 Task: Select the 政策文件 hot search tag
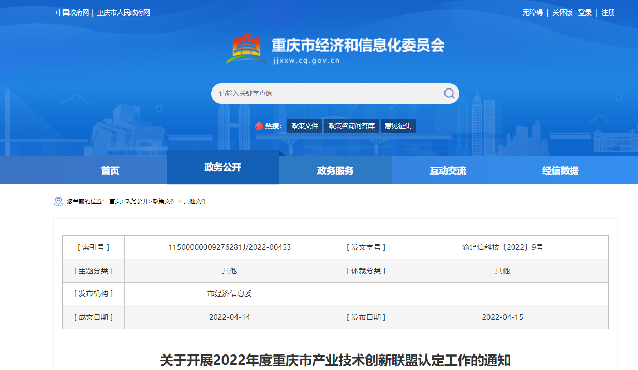click(x=305, y=126)
